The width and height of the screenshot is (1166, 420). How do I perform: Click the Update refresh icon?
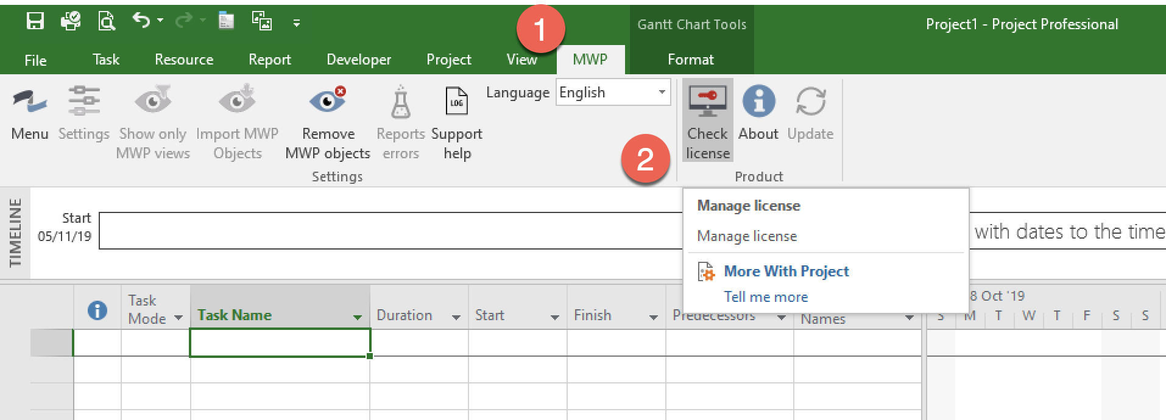[811, 101]
